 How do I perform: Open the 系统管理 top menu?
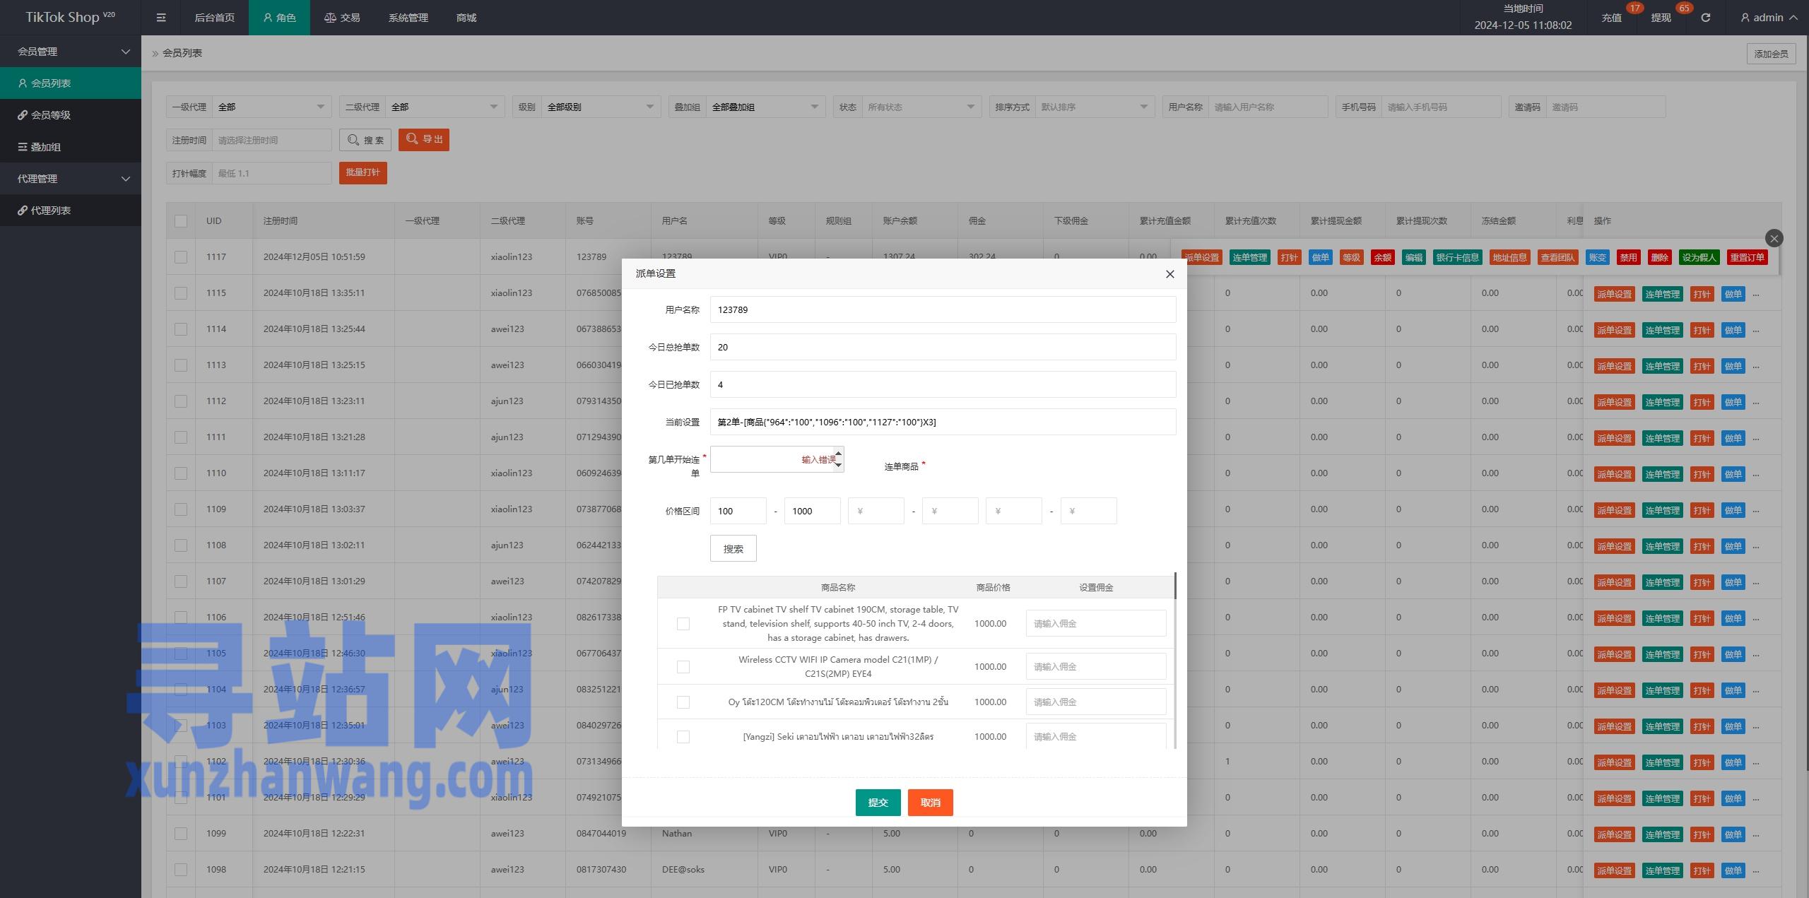point(408,18)
